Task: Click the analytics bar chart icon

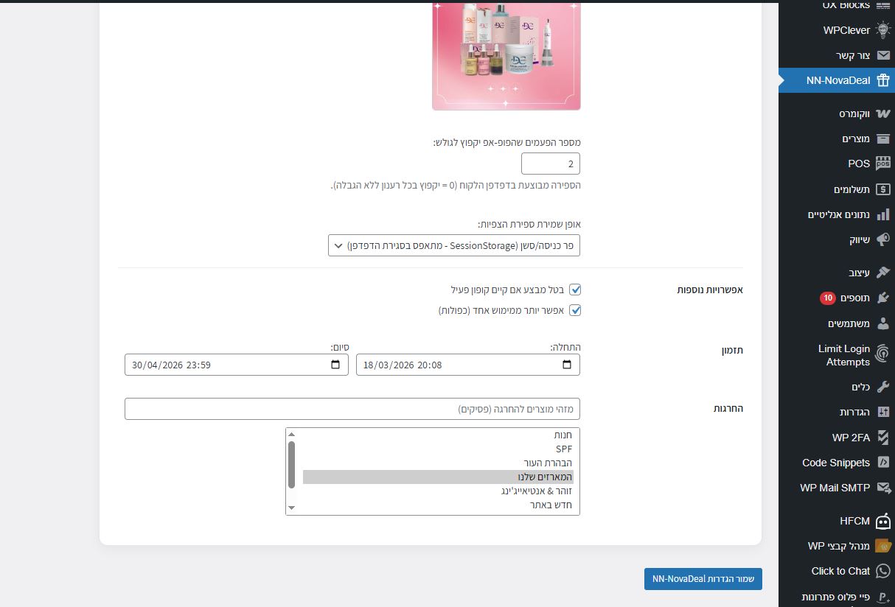Action: pyautogui.click(x=882, y=214)
